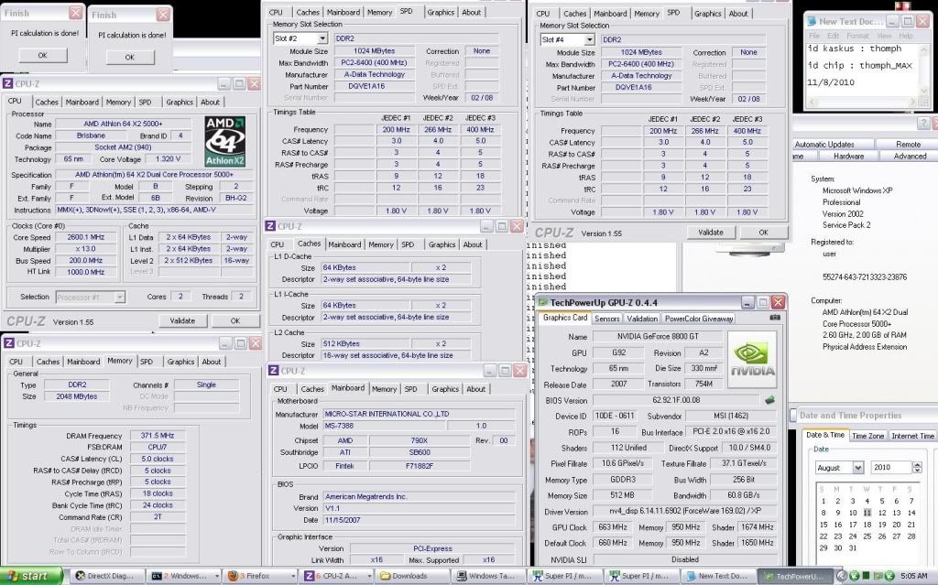Image resolution: width=938 pixels, height=585 pixels.
Task: Click the Core Speed value "2600.1 MHz"
Action: 85,237
